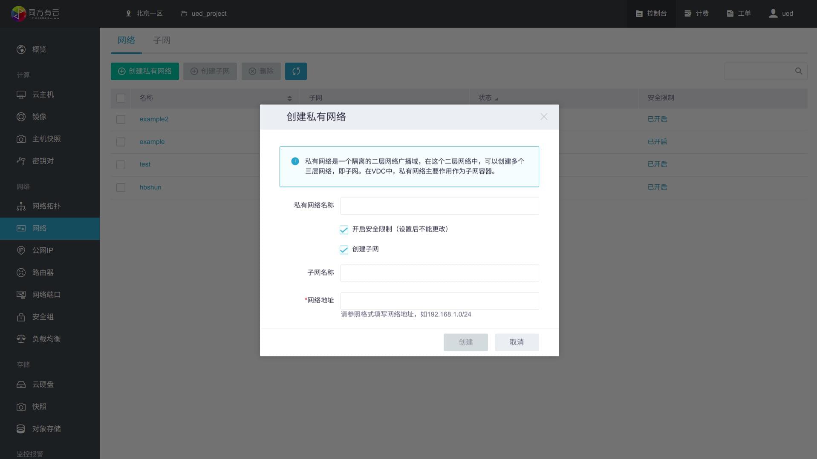The width and height of the screenshot is (817, 459).
Task: Click the 概览 overview globe icon
Action: point(21,49)
